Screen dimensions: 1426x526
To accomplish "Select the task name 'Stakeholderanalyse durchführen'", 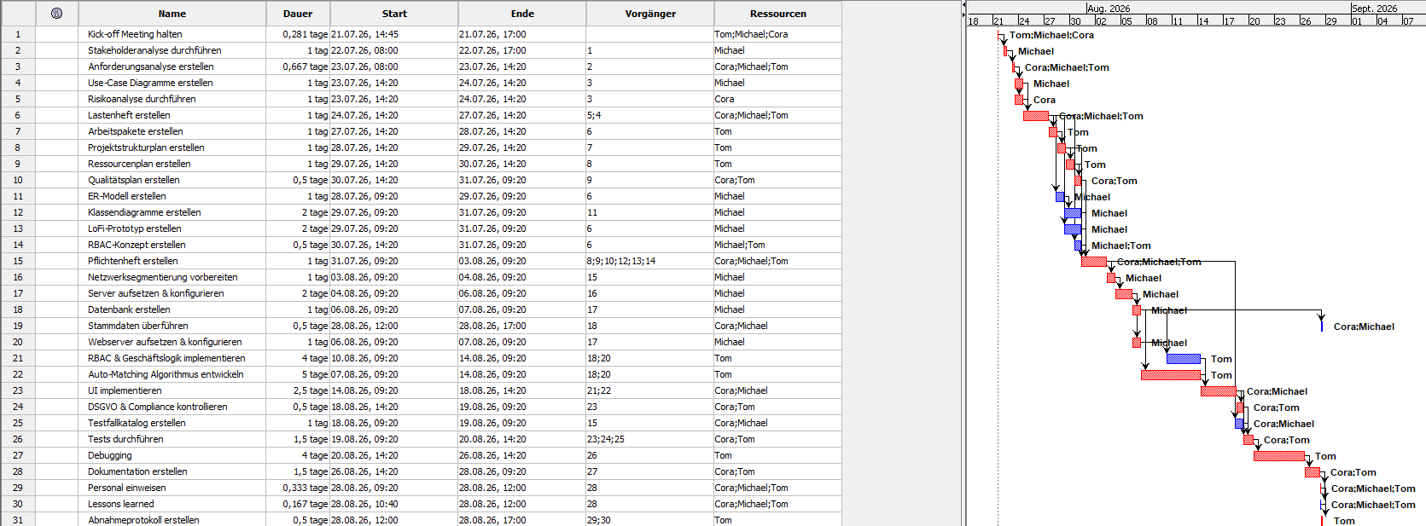I will tap(154, 50).
